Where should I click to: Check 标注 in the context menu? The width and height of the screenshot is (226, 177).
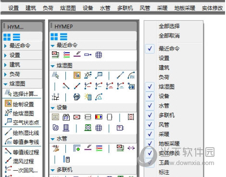[164, 172]
